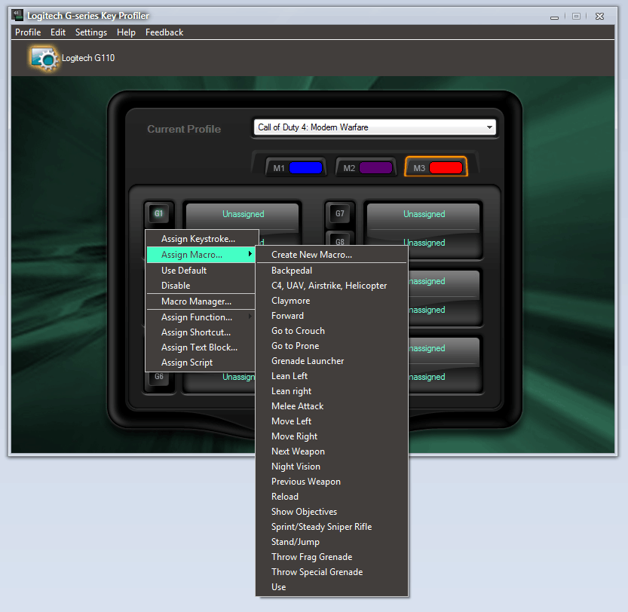Choose Assign Shortcut in the context menu

201,332
